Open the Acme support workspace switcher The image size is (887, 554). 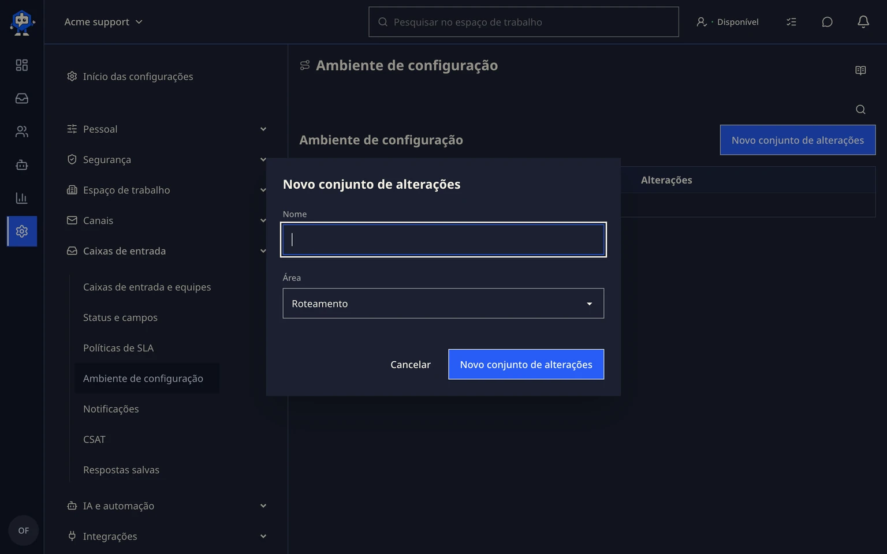pos(103,22)
